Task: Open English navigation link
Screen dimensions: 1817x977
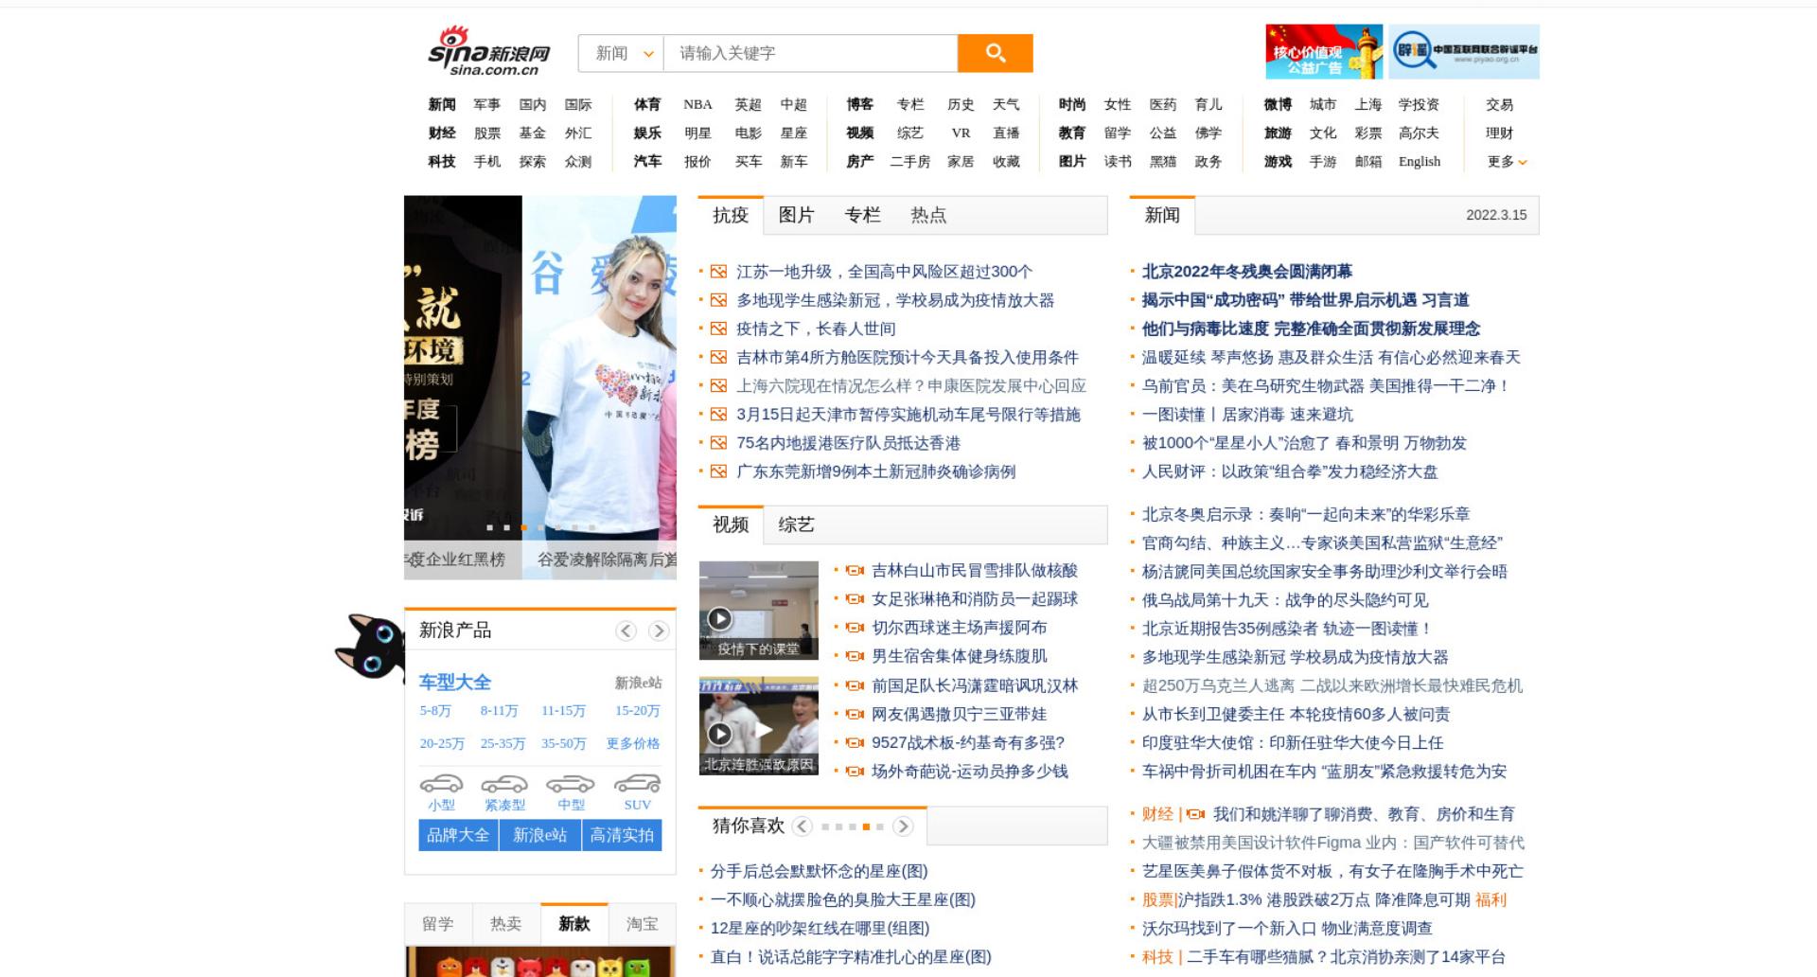Action: click(x=1420, y=162)
